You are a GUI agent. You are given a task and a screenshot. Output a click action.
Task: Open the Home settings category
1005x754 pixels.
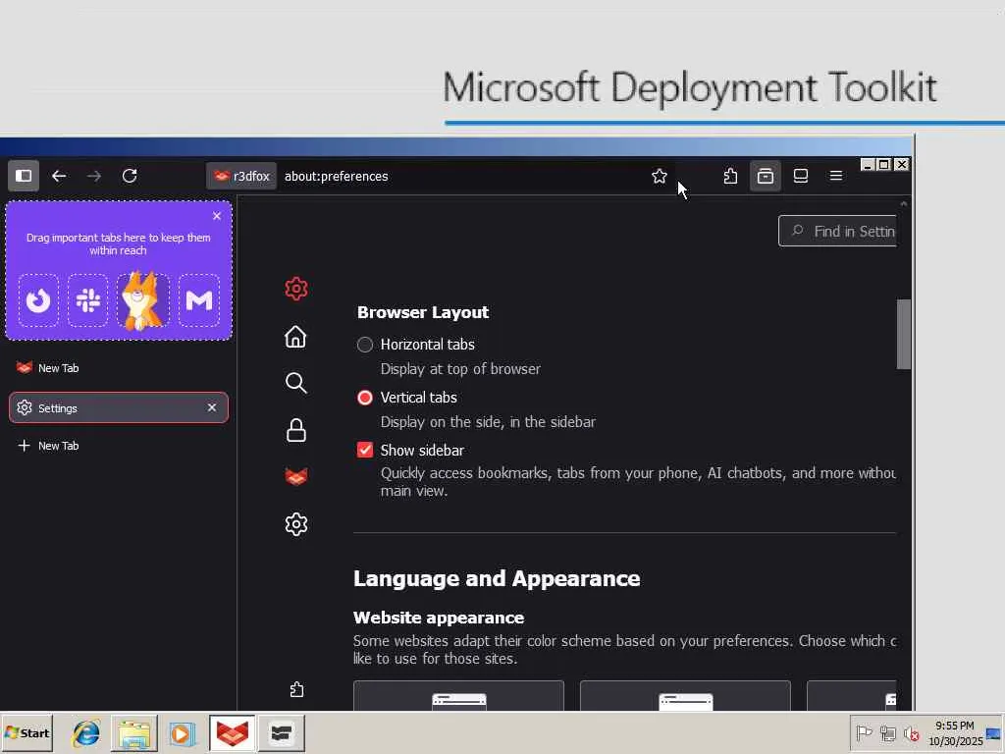(296, 337)
